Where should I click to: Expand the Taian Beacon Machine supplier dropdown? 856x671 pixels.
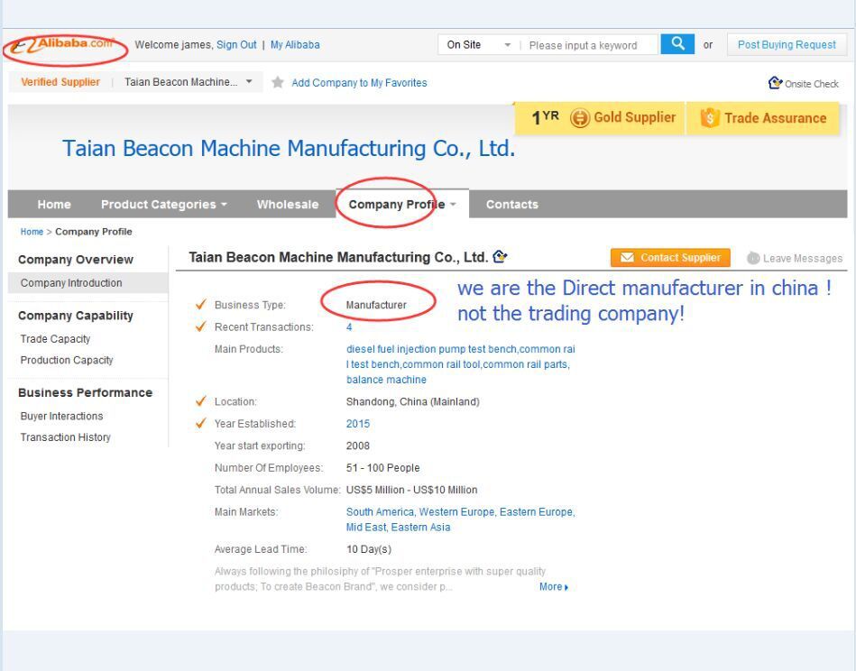pos(249,82)
